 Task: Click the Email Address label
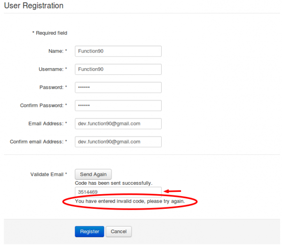(47, 124)
